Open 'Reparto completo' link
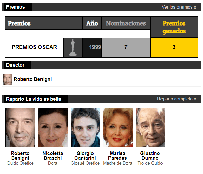Screen dimensions: 203x174 pyautogui.click(x=176, y=99)
